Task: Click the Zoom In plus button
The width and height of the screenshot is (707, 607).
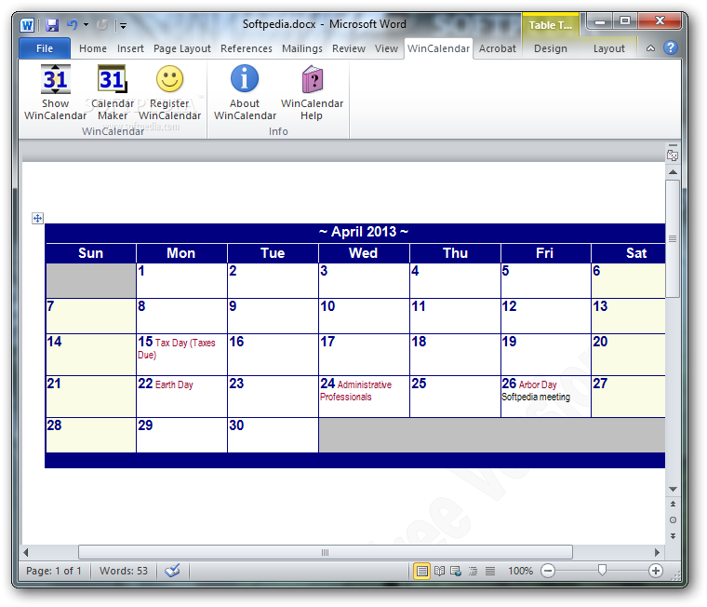Action: [656, 571]
